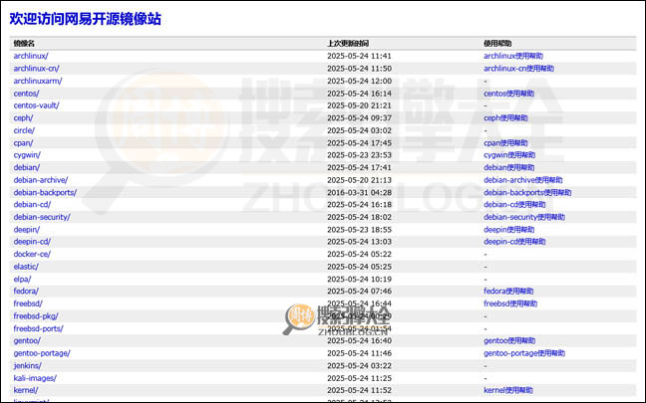View the freebsd使用帮助 usage help

(510, 303)
